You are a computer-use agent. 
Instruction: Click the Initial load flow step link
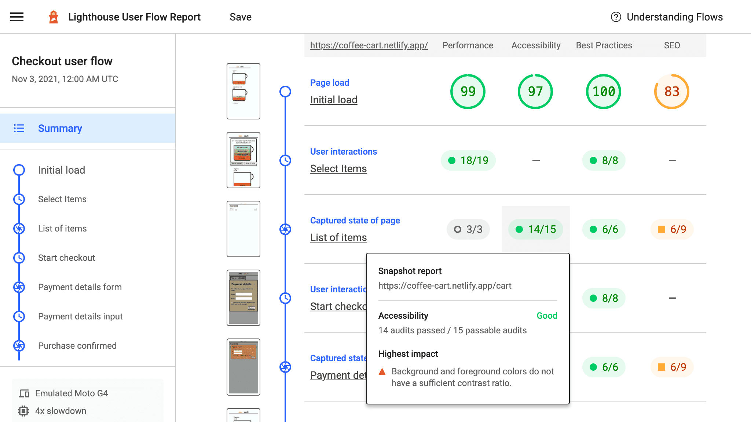coord(62,170)
